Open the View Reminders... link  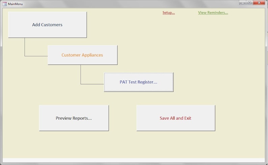click(x=213, y=12)
